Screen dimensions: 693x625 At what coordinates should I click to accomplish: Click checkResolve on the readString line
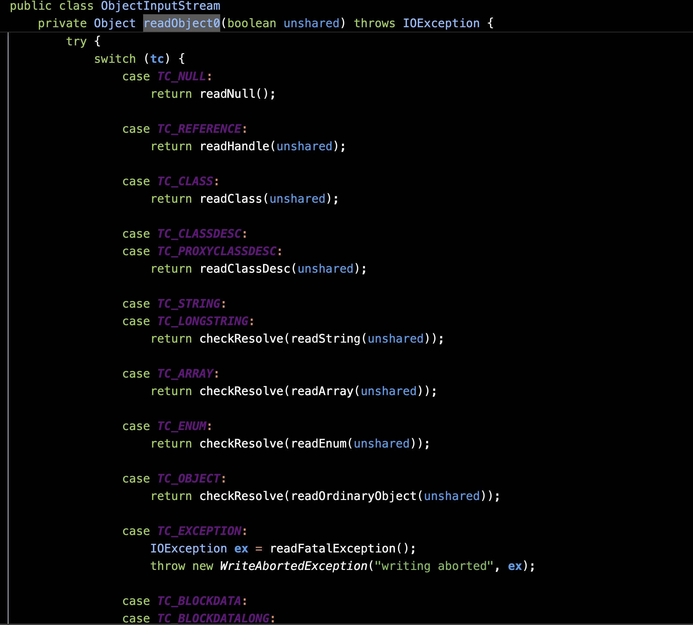click(x=242, y=339)
